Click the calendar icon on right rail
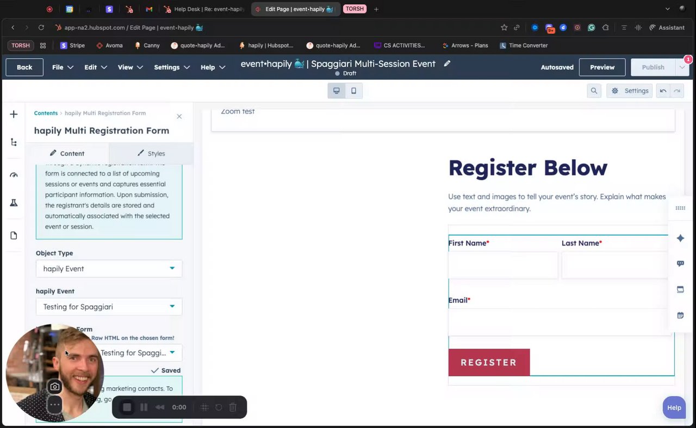 pos(680,315)
